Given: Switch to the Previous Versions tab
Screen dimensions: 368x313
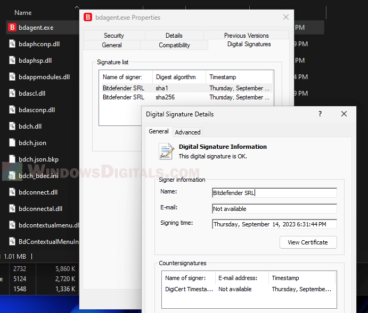Looking at the screenshot, I should click(246, 36).
